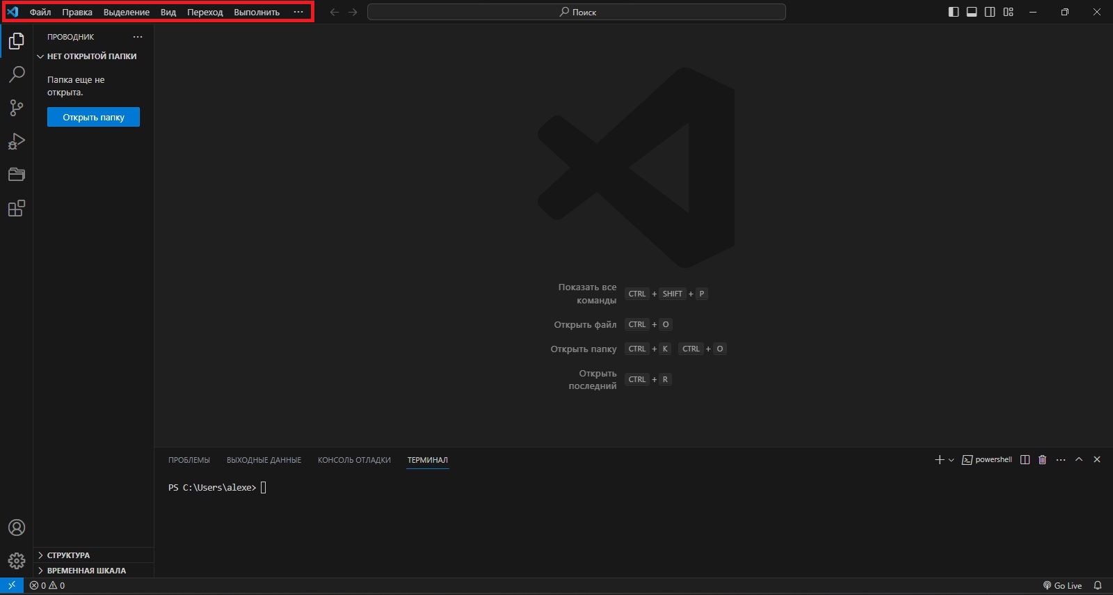Toggle the secondary side bar layout icon
This screenshot has height=595, width=1113.
(x=990, y=12)
